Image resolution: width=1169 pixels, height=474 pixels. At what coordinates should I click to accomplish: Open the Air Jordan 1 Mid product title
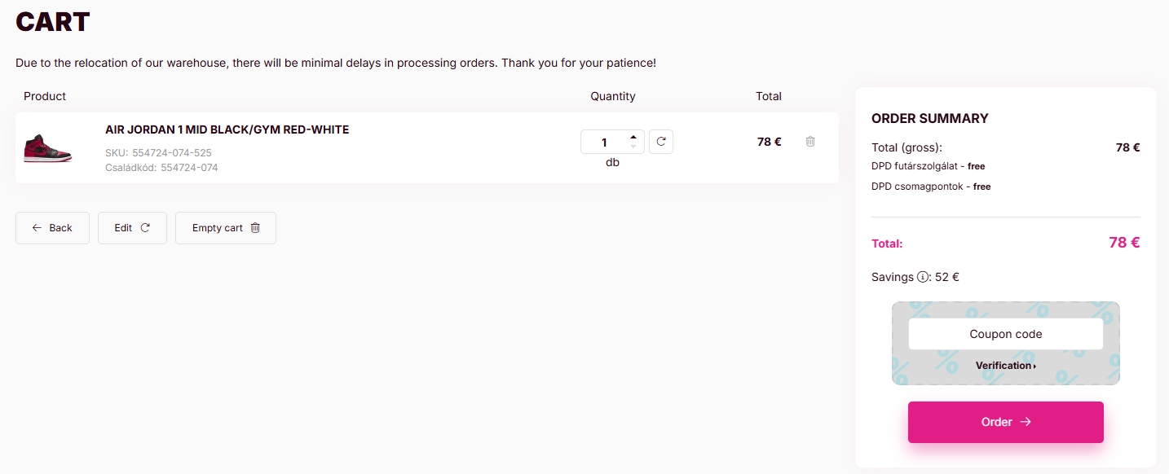(227, 129)
